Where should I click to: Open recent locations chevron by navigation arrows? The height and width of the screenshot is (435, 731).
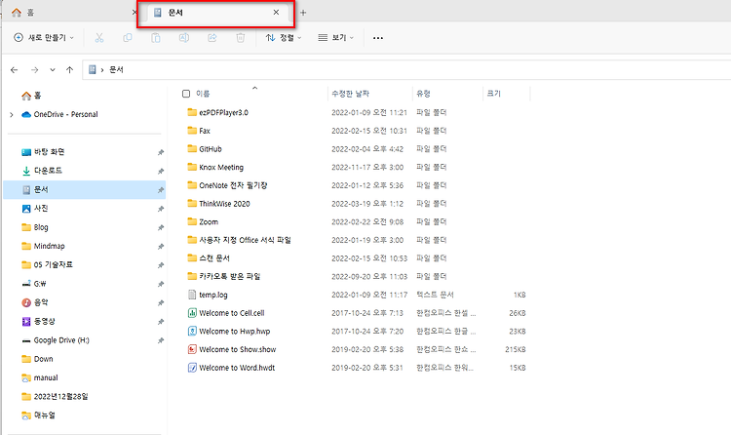tap(53, 70)
